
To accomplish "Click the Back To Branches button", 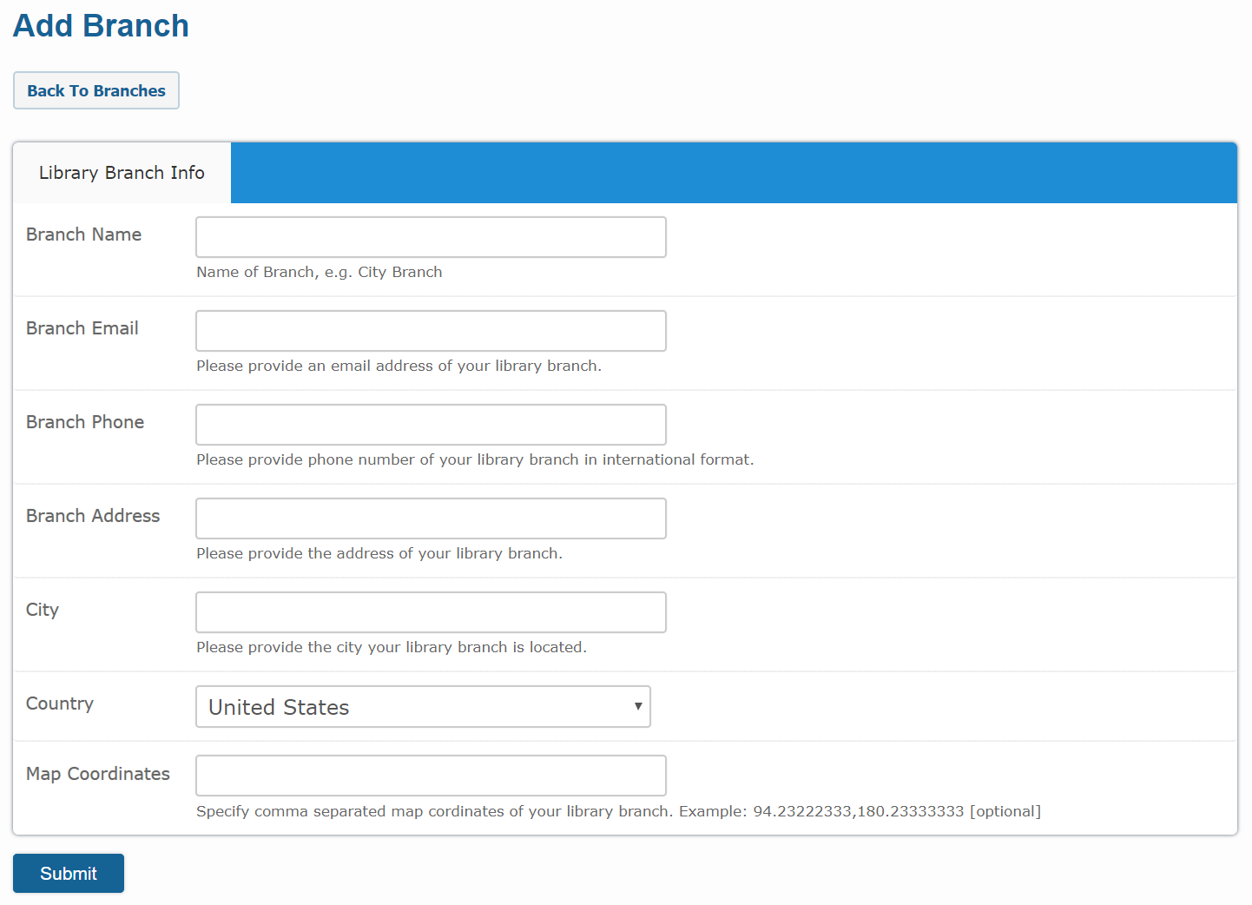I will 96,90.
